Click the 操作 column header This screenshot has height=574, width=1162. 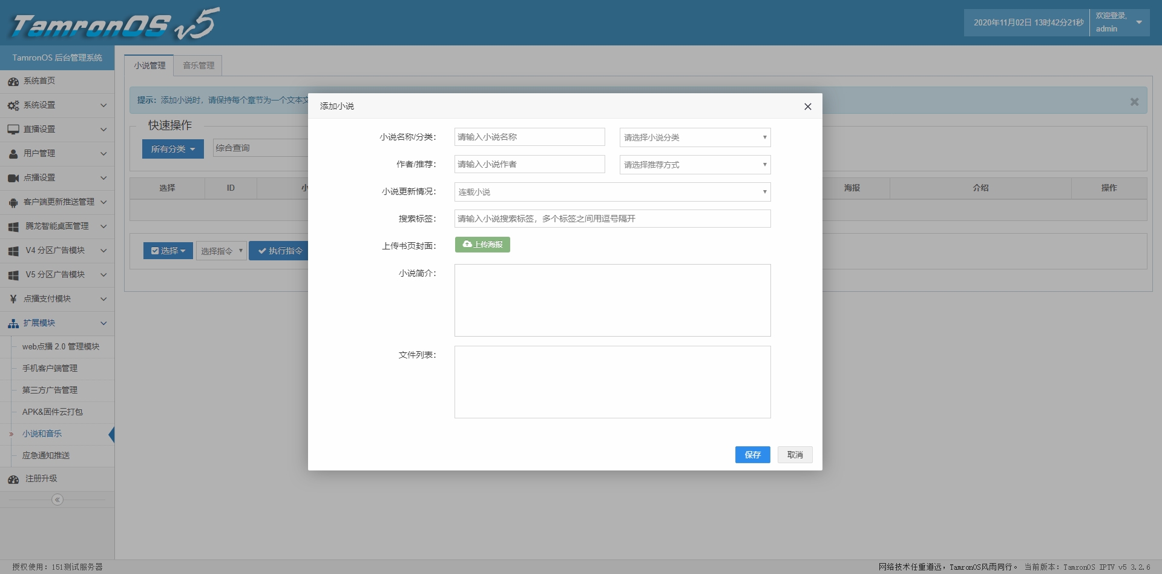[1109, 188]
